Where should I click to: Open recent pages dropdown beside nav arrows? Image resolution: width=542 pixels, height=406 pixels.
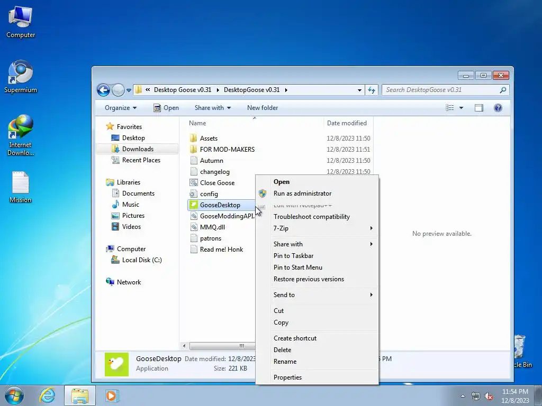click(x=129, y=90)
